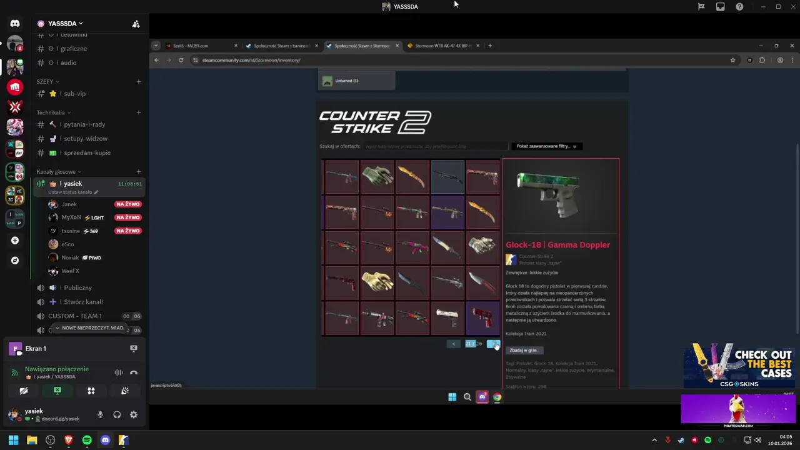Open noise suppression waveform icon

(x=118, y=372)
